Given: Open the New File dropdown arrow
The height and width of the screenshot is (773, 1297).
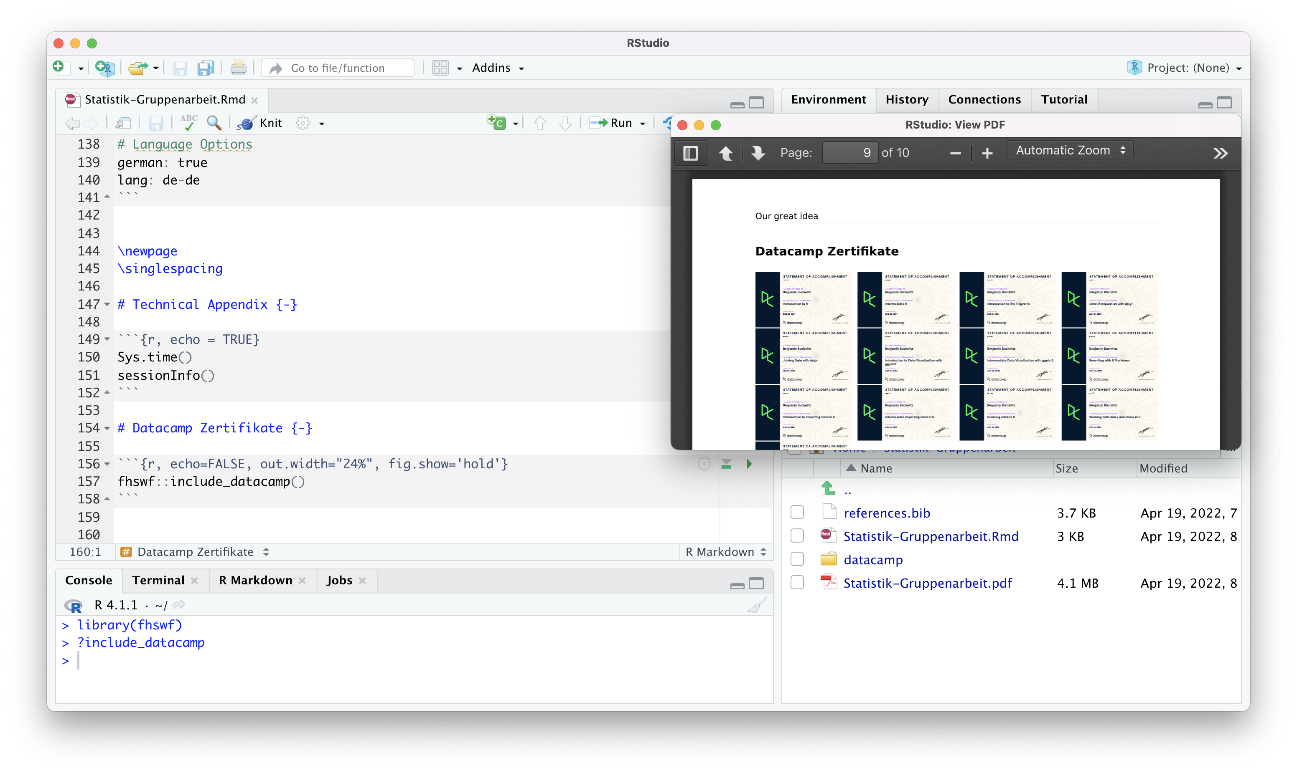Looking at the screenshot, I should [81, 69].
